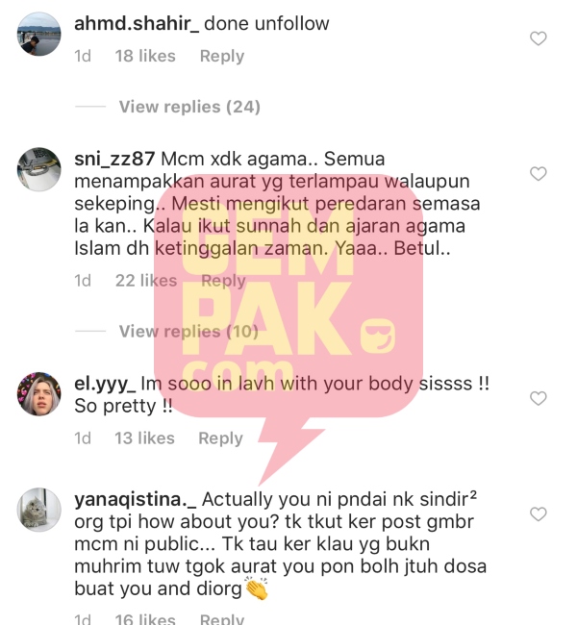Like the ahmd.shahir_ comment with heart icon
The image size is (577, 625).
pos(538,38)
